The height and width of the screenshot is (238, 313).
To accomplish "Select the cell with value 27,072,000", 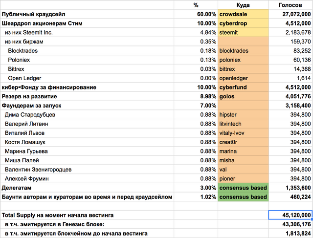I will click(x=291, y=14).
